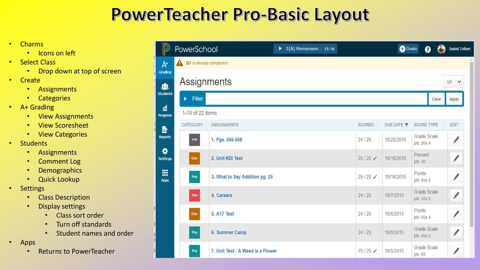Image resolution: width=480 pixels, height=270 pixels.
Task: Open the A+ Grading charm
Action: click(165, 67)
